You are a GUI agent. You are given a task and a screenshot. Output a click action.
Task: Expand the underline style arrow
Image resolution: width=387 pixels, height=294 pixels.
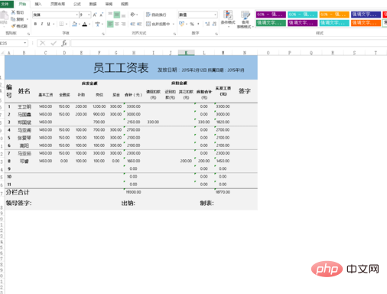[54, 24]
